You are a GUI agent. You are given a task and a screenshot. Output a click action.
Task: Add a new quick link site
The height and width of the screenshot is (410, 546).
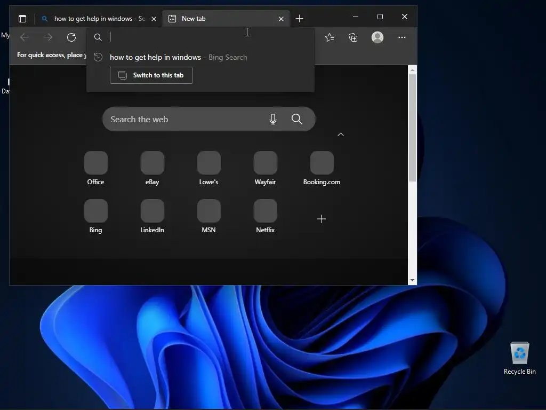tap(322, 219)
